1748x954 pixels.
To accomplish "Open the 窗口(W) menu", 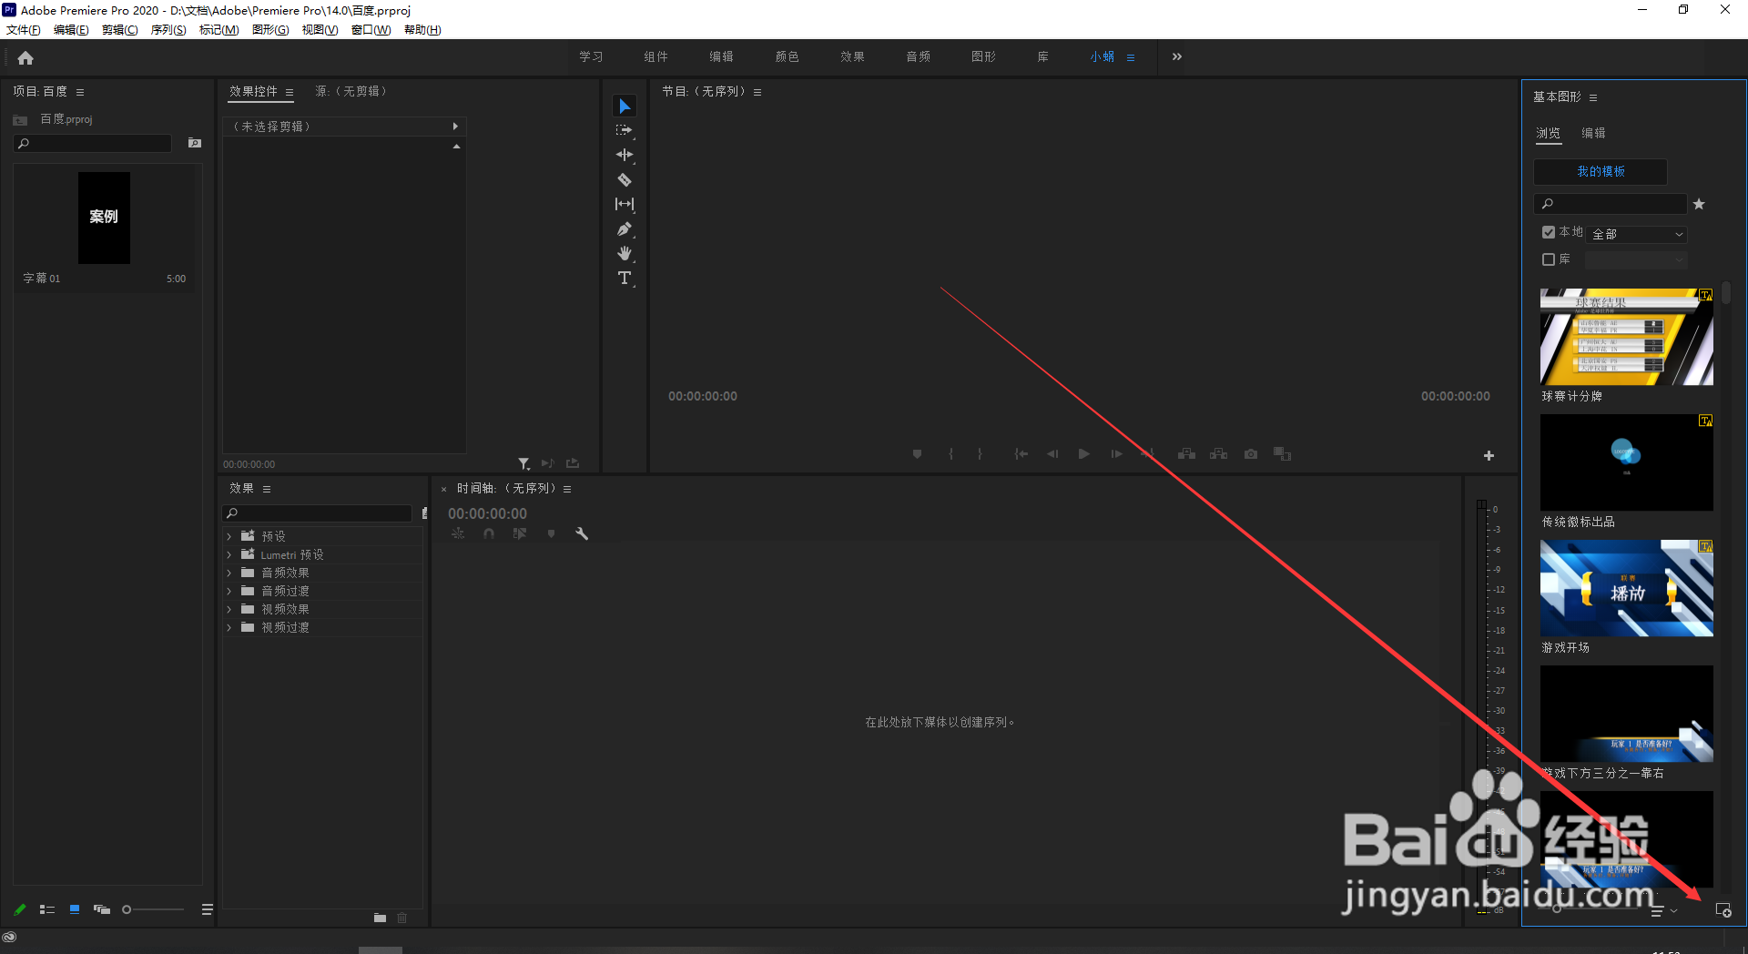I will click(x=371, y=30).
